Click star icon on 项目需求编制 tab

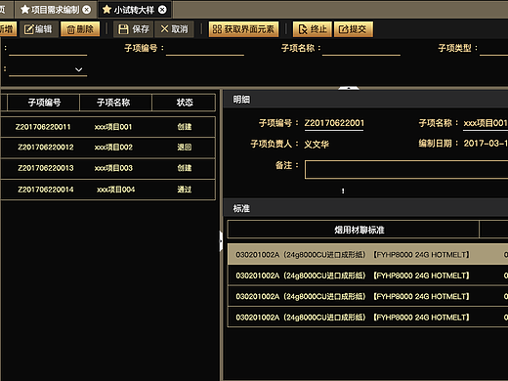24,10
